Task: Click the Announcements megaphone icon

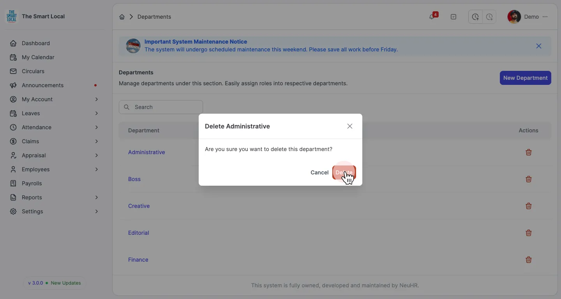Action: coord(13,85)
